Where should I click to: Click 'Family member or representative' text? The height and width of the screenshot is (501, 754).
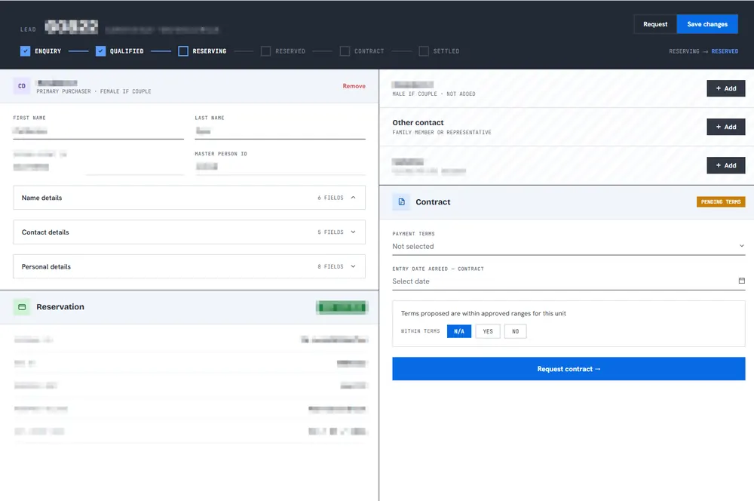tap(441, 132)
